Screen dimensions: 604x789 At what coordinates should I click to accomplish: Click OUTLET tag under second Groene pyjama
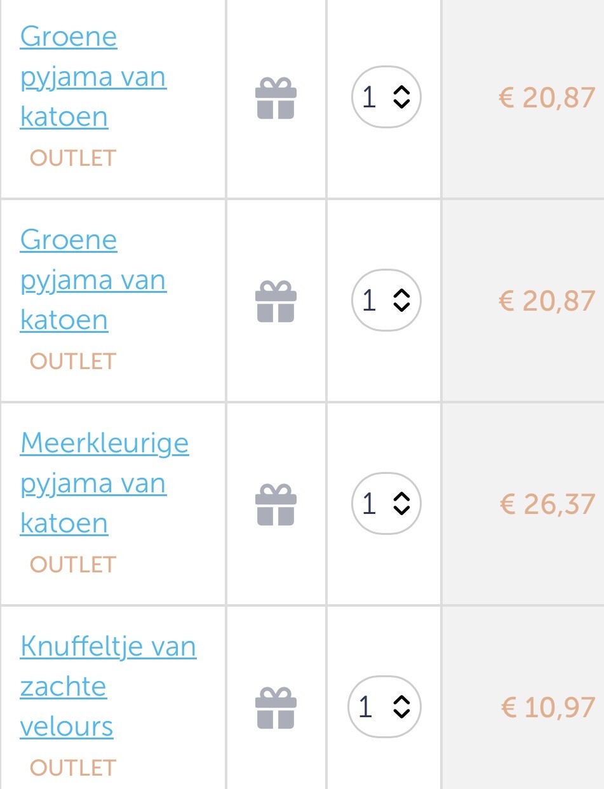coord(73,361)
